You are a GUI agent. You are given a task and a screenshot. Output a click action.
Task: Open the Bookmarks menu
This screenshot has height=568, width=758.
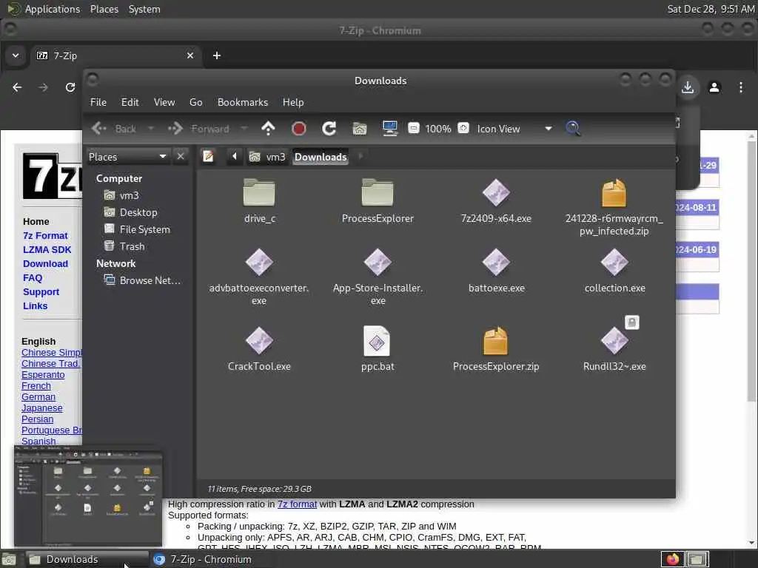(243, 102)
